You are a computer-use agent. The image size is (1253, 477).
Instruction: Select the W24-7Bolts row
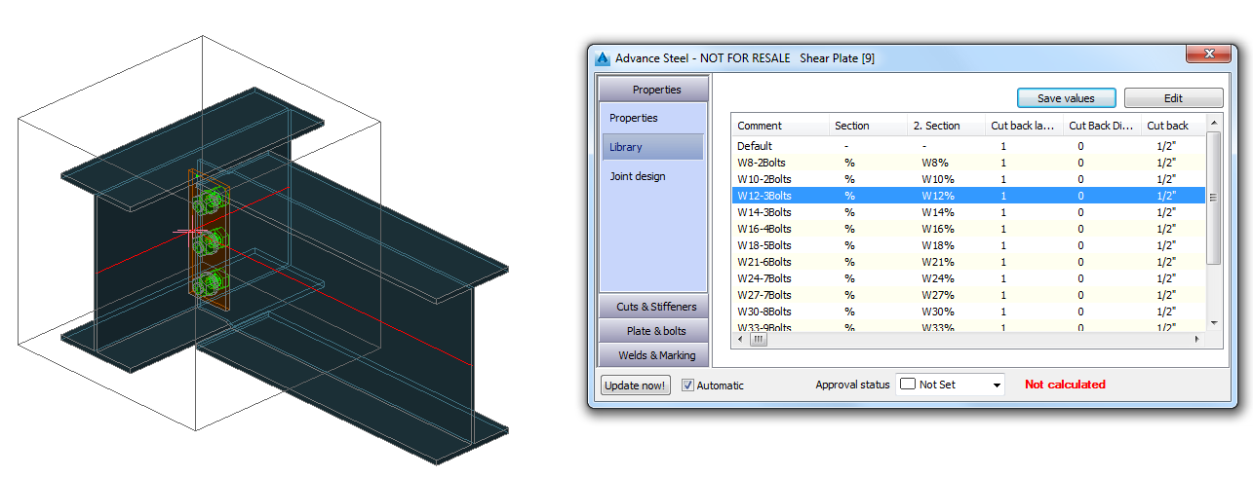coord(969,278)
